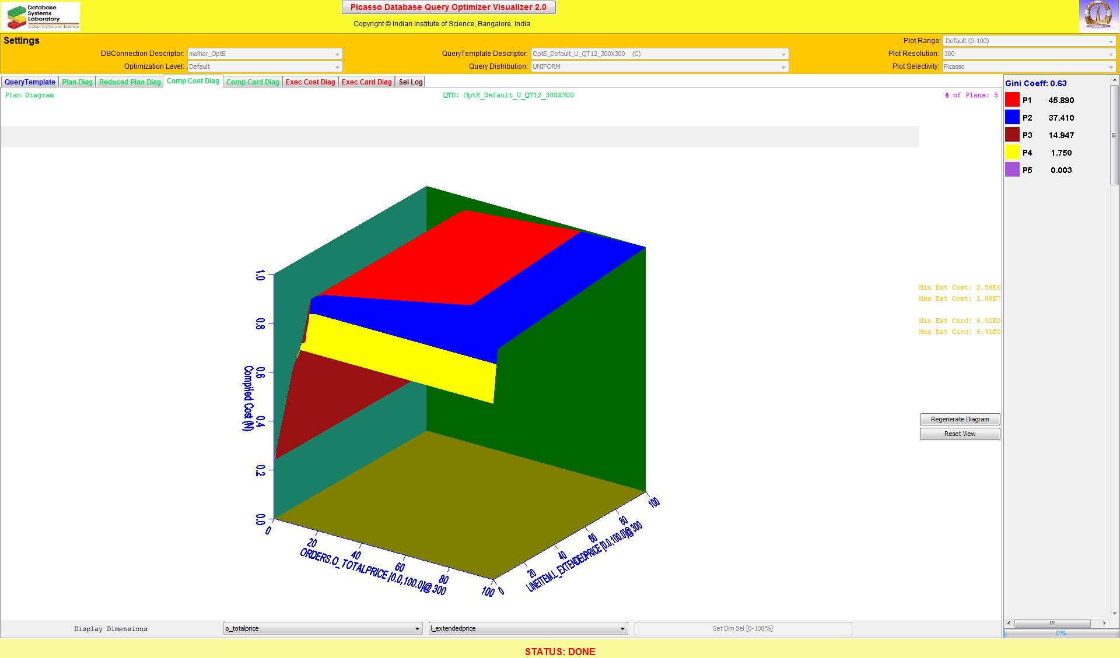The image size is (1120, 658).
Task: Expand the l_extendedprice dimension dropdown
Action: [528, 628]
